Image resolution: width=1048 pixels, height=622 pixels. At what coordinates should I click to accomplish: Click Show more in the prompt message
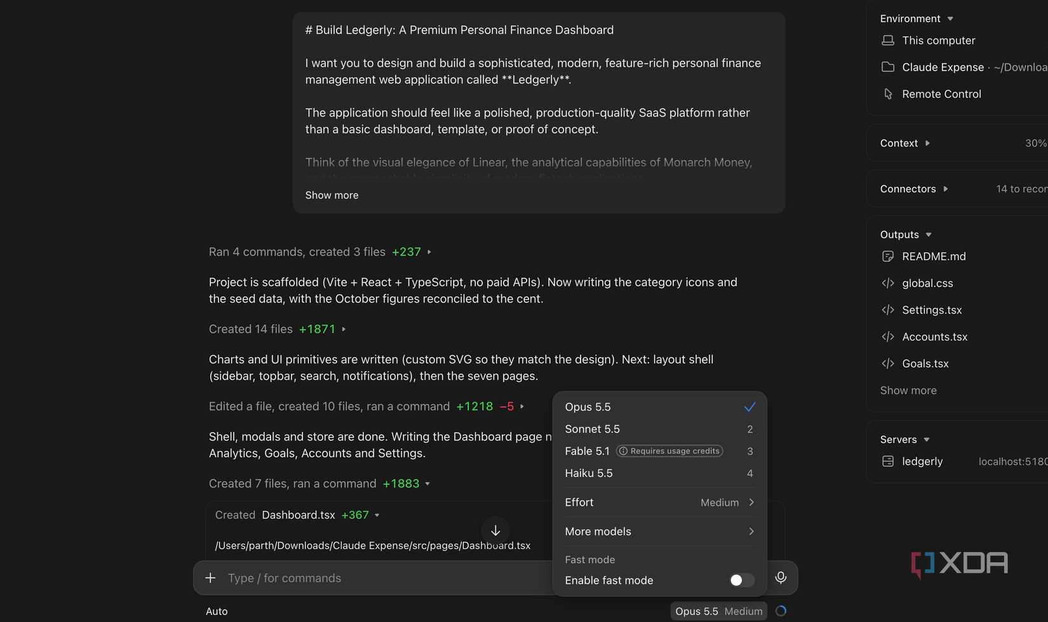332,196
